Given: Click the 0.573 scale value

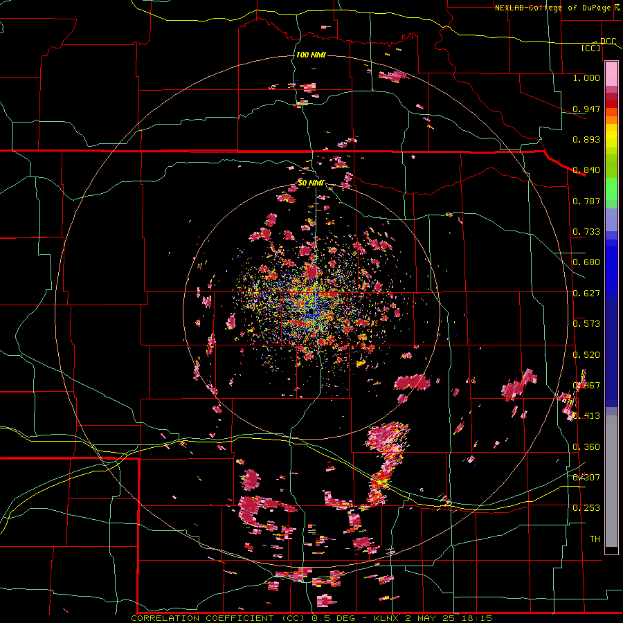Looking at the screenshot, I should [586, 324].
